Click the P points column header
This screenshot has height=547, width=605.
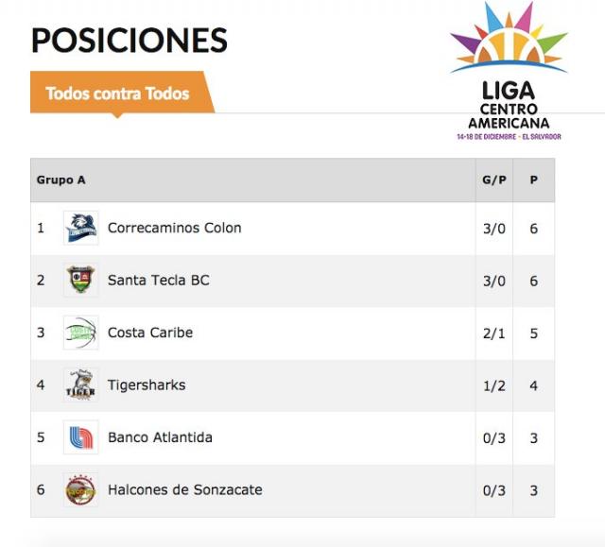(534, 180)
